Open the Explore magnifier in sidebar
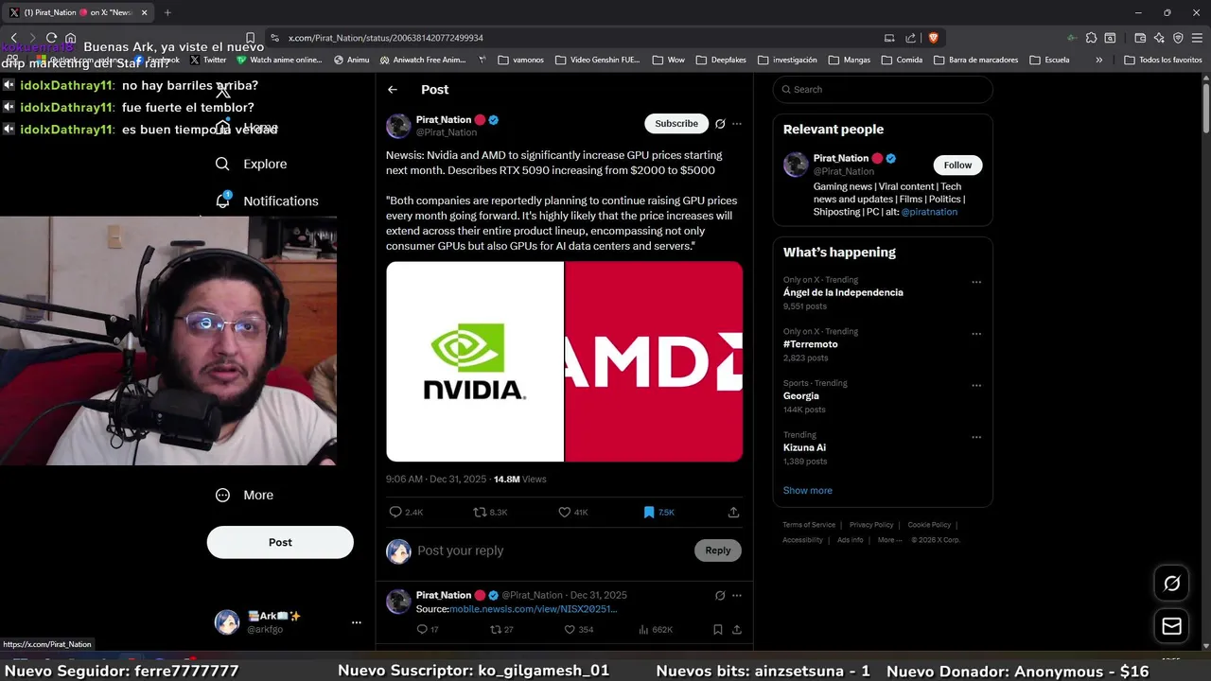The image size is (1211, 681). 222,164
